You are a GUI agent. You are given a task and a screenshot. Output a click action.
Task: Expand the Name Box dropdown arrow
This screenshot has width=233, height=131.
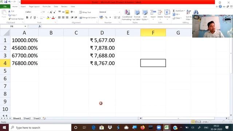[x=25, y=26]
